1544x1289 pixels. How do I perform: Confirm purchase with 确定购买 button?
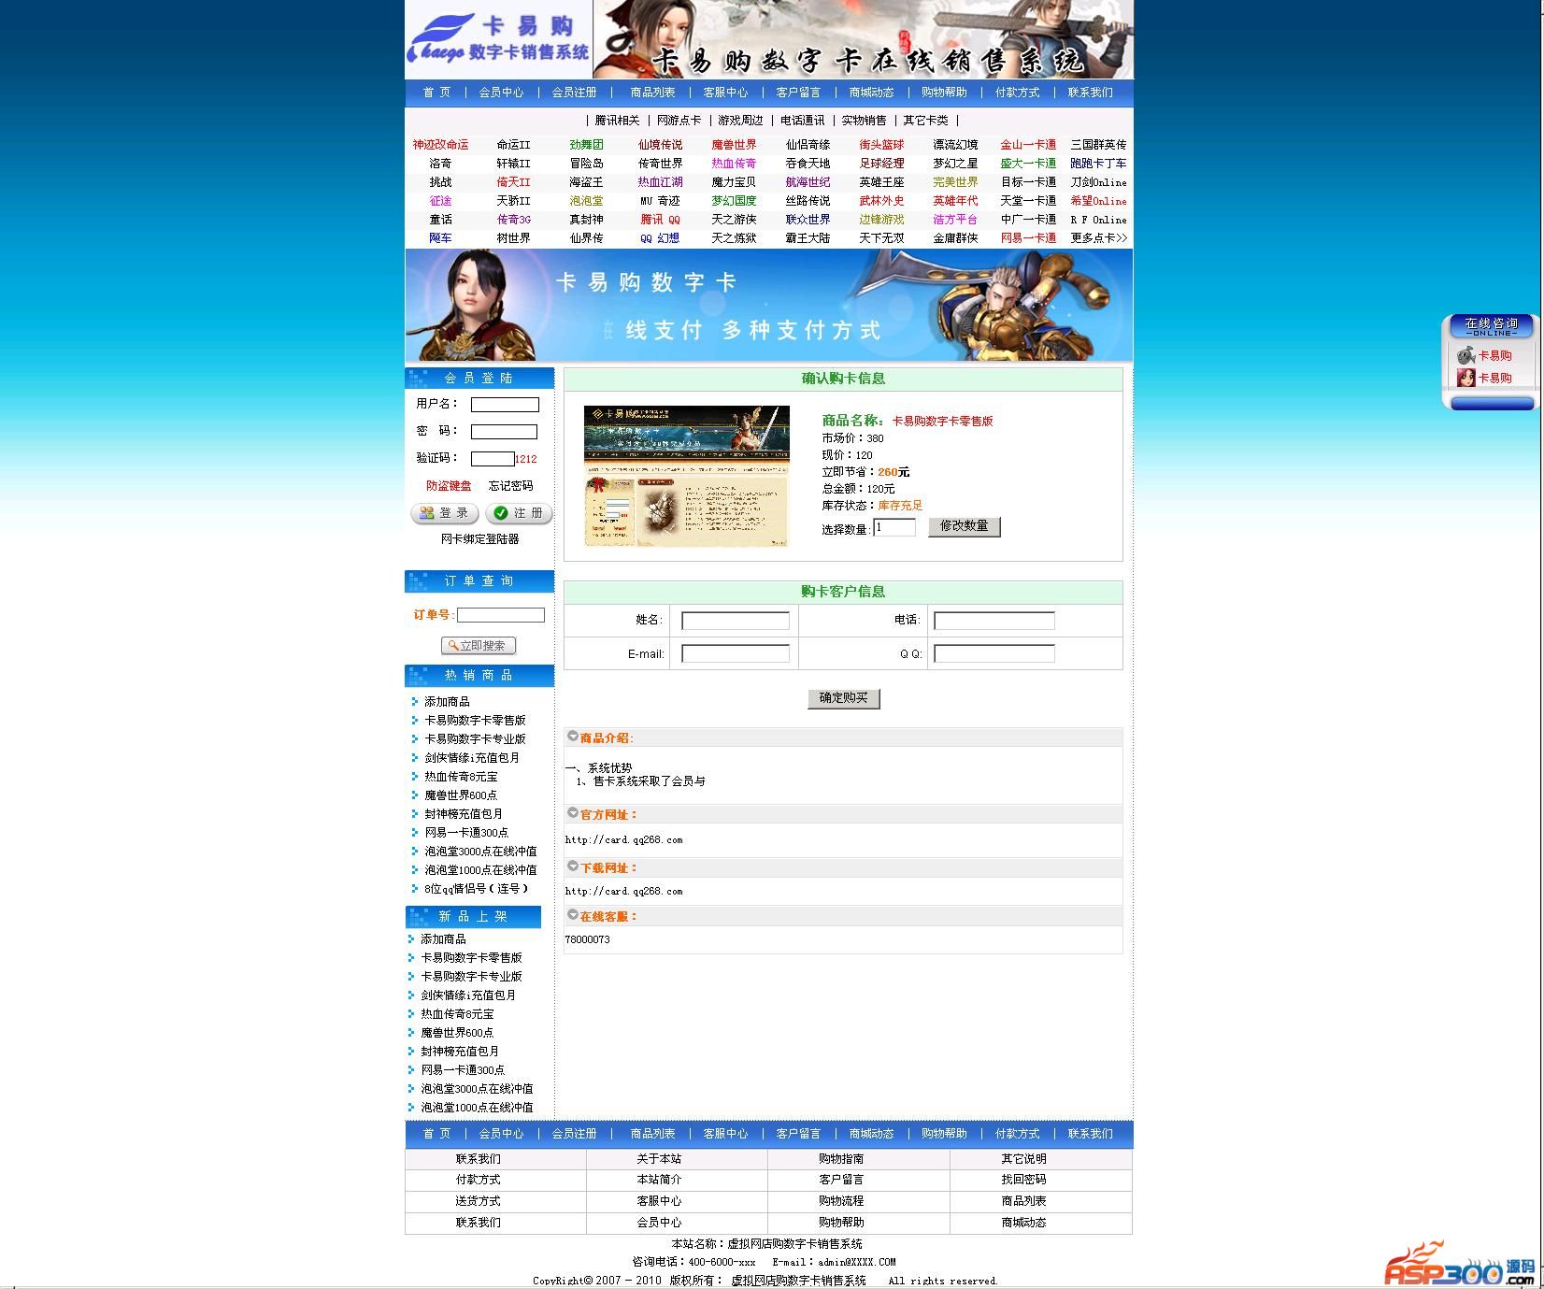[844, 698]
